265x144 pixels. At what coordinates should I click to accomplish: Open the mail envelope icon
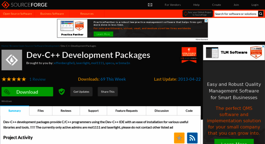click(150, 5)
